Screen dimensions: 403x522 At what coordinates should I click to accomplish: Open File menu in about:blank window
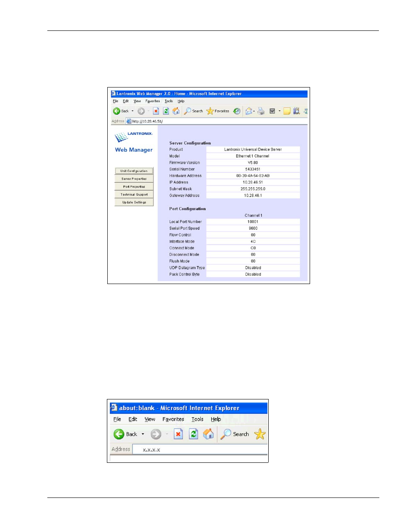[x=117, y=419]
